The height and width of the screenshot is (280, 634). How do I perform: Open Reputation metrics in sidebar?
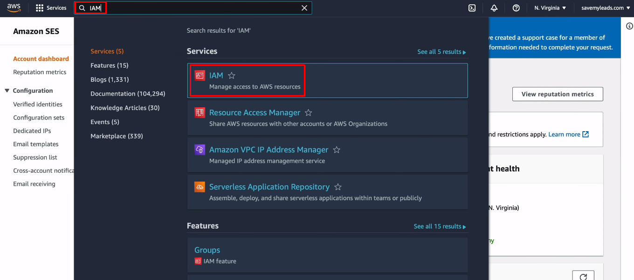40,72
